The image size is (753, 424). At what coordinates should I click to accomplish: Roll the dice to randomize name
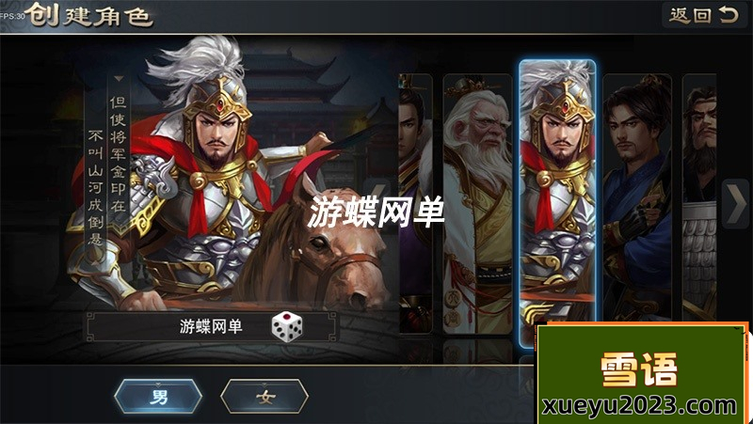point(287,326)
